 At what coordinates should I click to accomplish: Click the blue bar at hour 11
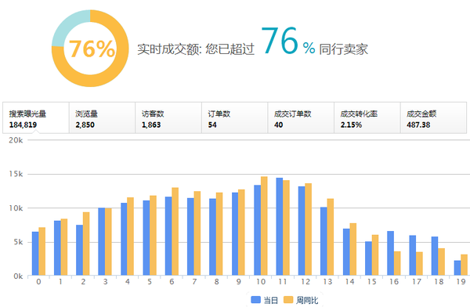[280, 226]
